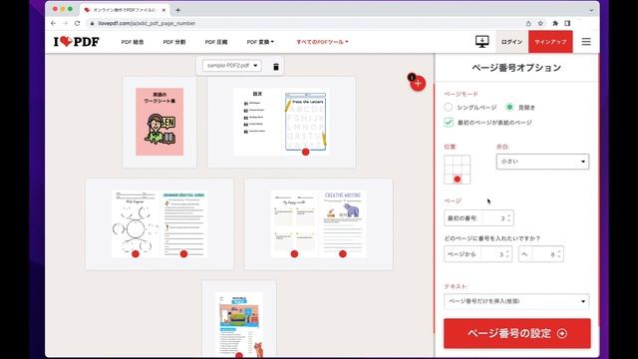Adjust へ end page stepper arrows
638x359 pixels.
point(559,254)
